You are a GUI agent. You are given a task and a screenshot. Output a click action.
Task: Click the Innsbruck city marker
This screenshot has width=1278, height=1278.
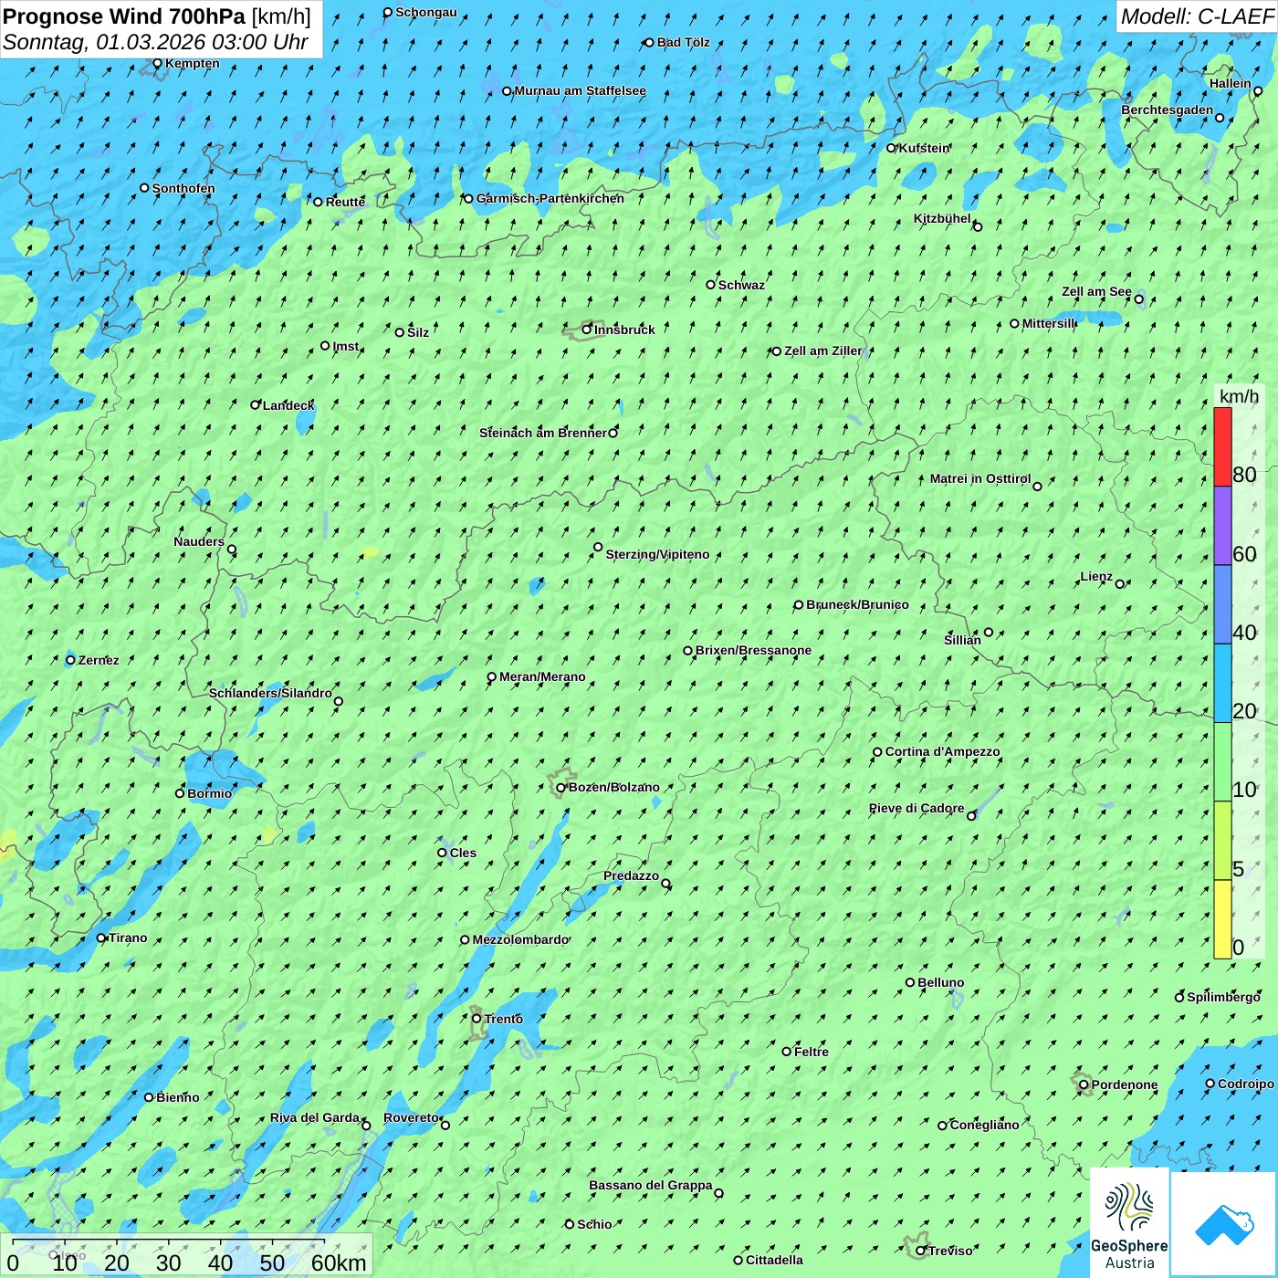(587, 330)
